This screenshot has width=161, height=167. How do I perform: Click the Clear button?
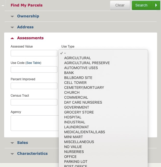(x=120, y=5)
